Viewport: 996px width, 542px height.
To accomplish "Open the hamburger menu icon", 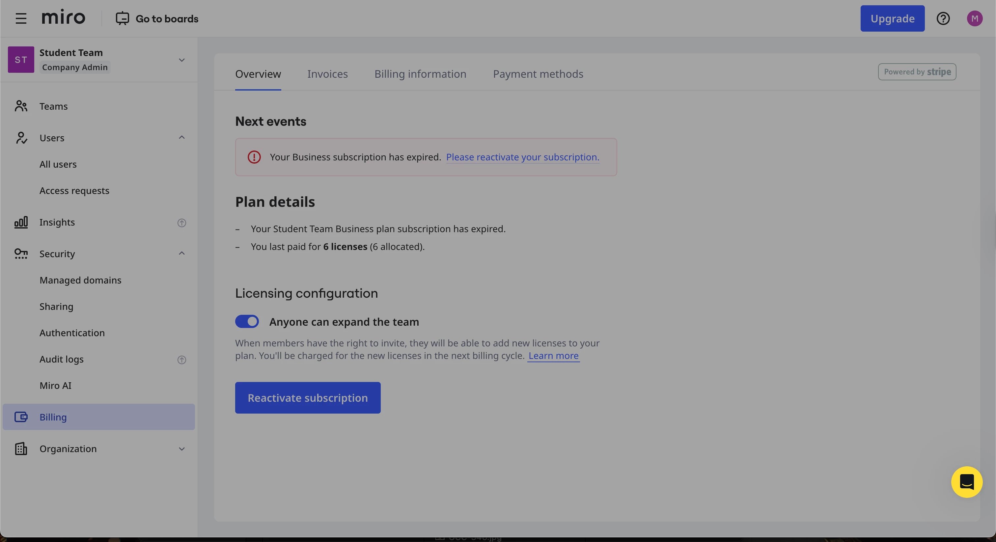I will tap(21, 18).
